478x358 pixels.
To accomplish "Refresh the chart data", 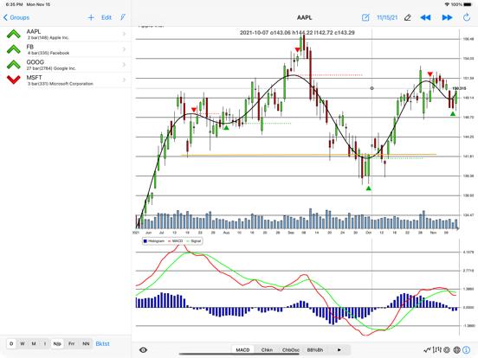I will coord(467,17).
